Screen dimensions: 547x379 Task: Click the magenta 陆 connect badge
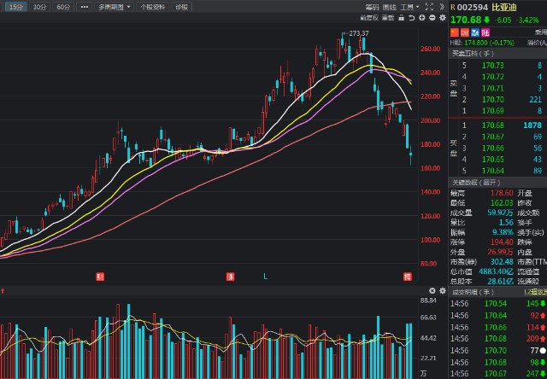pyautogui.click(x=485, y=32)
